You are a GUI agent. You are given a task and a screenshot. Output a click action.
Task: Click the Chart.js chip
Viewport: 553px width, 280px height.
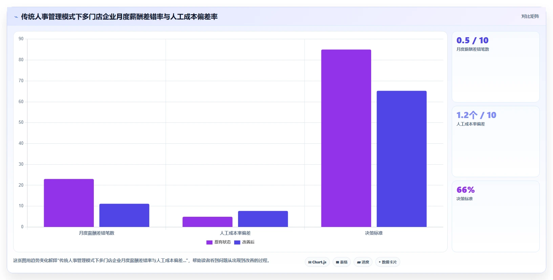(317, 262)
